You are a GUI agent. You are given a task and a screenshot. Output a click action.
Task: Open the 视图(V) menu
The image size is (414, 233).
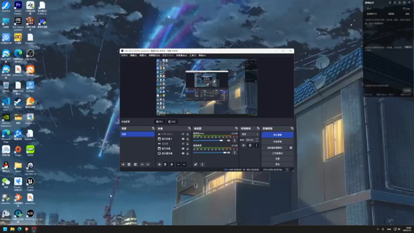tap(143, 55)
